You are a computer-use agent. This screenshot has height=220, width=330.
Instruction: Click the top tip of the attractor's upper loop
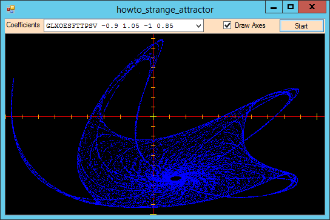[161, 40]
